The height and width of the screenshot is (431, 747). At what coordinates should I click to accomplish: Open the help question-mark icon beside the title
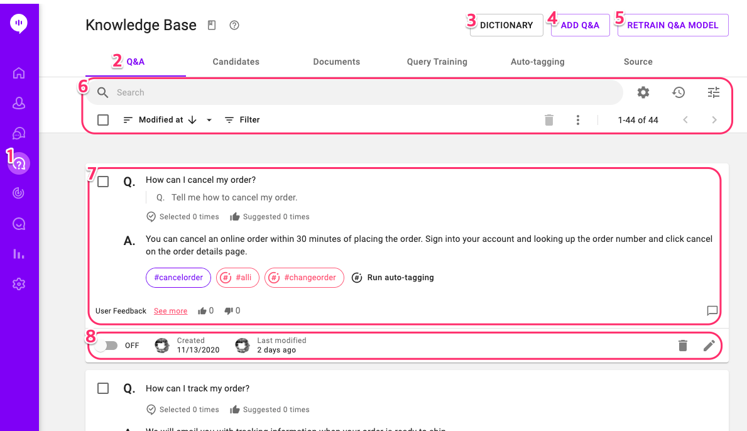pos(234,25)
